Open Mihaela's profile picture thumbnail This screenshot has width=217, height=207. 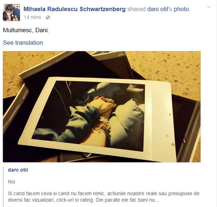[11, 13]
